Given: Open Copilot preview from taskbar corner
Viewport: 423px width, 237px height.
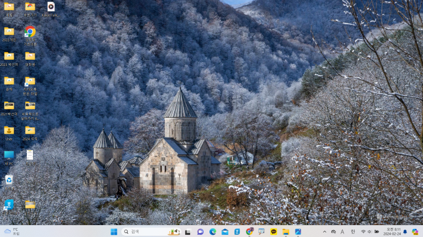Looking at the screenshot, I should coord(415,232).
